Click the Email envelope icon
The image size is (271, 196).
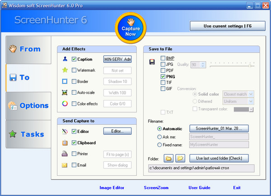(x=65, y=165)
